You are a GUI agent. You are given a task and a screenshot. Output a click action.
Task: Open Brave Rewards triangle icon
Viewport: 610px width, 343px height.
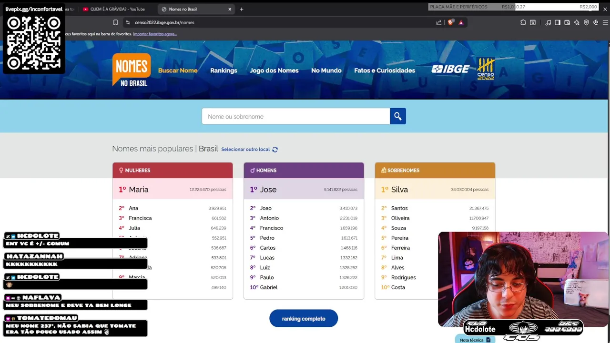click(x=461, y=22)
